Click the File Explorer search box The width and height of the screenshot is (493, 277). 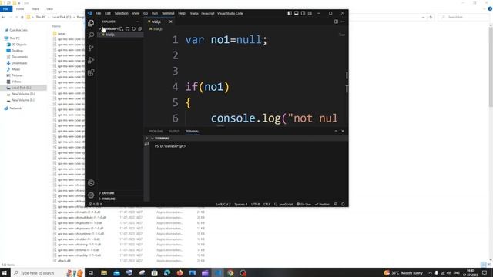coord(464,17)
